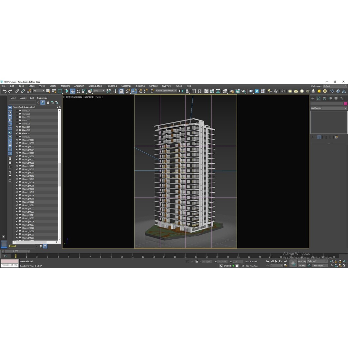Open the Create panel plus tab
The image size is (348, 348).
pos(313,98)
